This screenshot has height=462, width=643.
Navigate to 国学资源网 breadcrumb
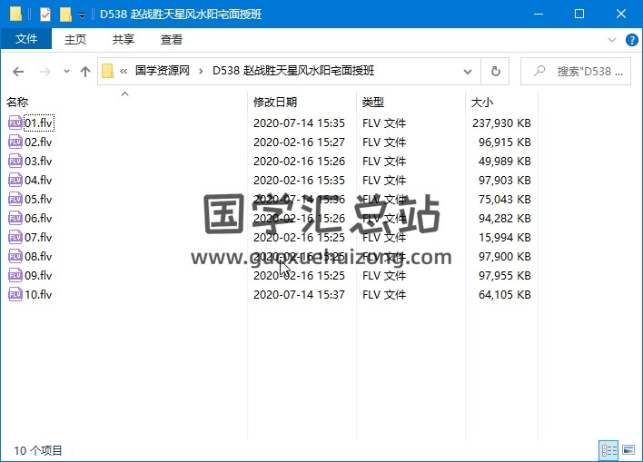click(x=163, y=71)
